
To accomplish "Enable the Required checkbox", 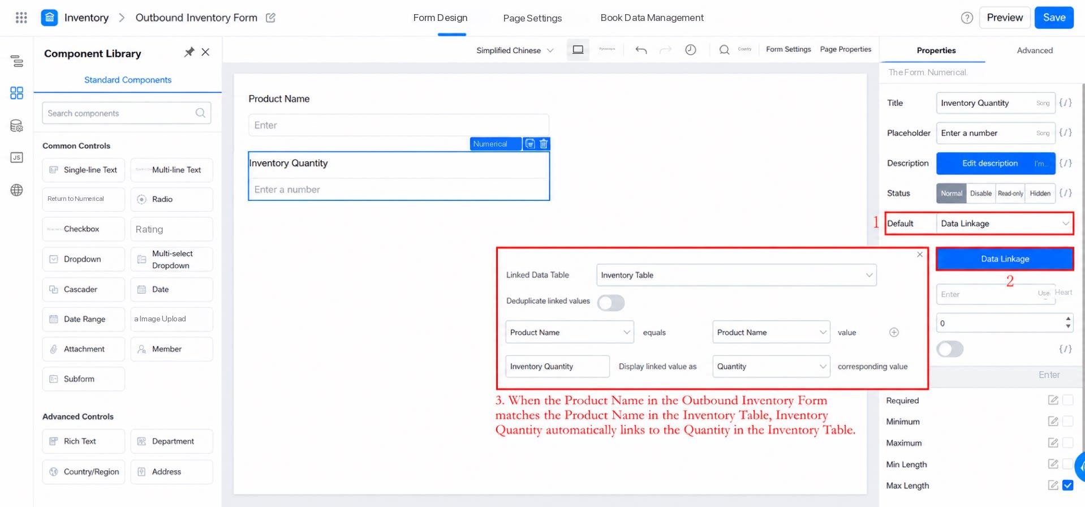I will pyautogui.click(x=1067, y=400).
